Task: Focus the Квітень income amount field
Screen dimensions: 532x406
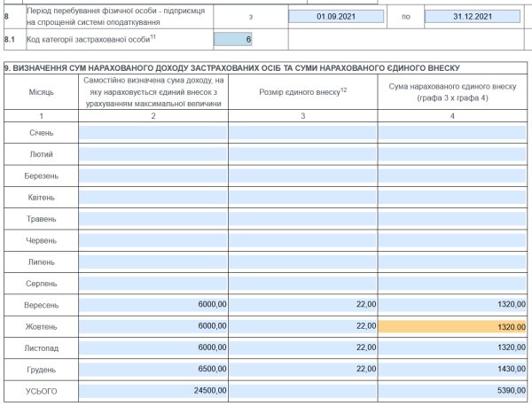Action: point(153,197)
